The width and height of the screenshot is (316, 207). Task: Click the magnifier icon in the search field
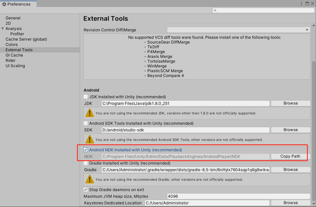216,10
